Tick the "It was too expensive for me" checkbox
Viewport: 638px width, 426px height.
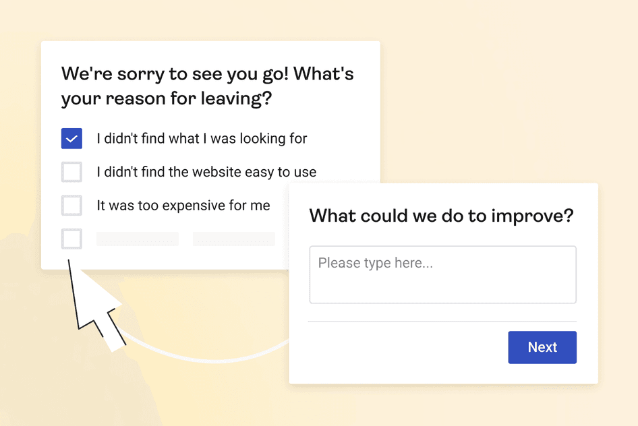click(x=71, y=206)
